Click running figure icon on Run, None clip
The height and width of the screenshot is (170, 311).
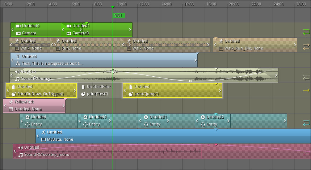58,41
